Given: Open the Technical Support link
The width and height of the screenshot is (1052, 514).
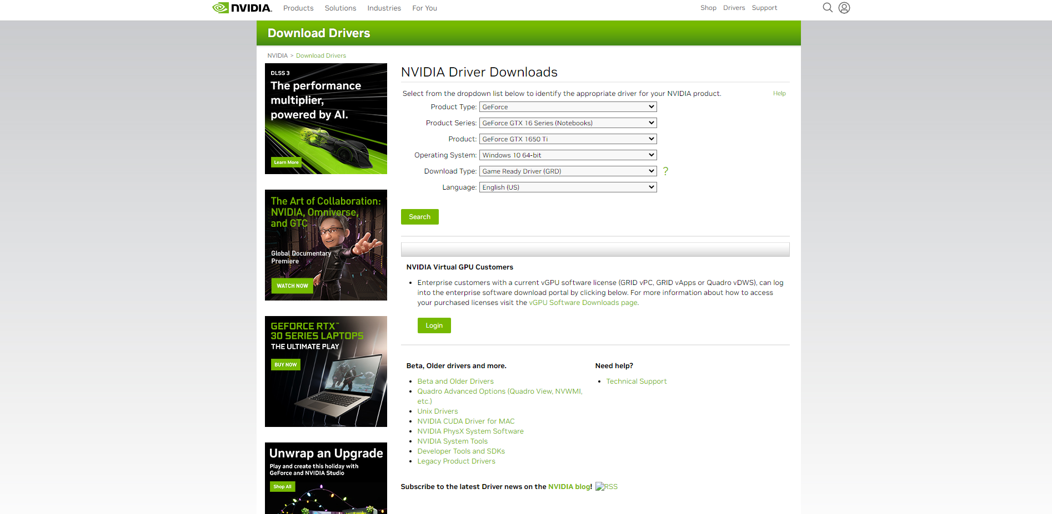Looking at the screenshot, I should tap(637, 381).
